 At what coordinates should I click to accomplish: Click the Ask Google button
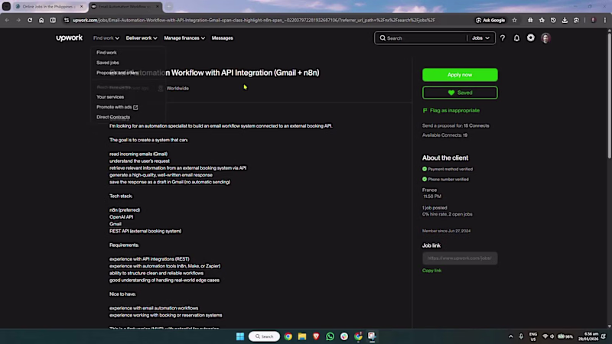[x=490, y=20]
